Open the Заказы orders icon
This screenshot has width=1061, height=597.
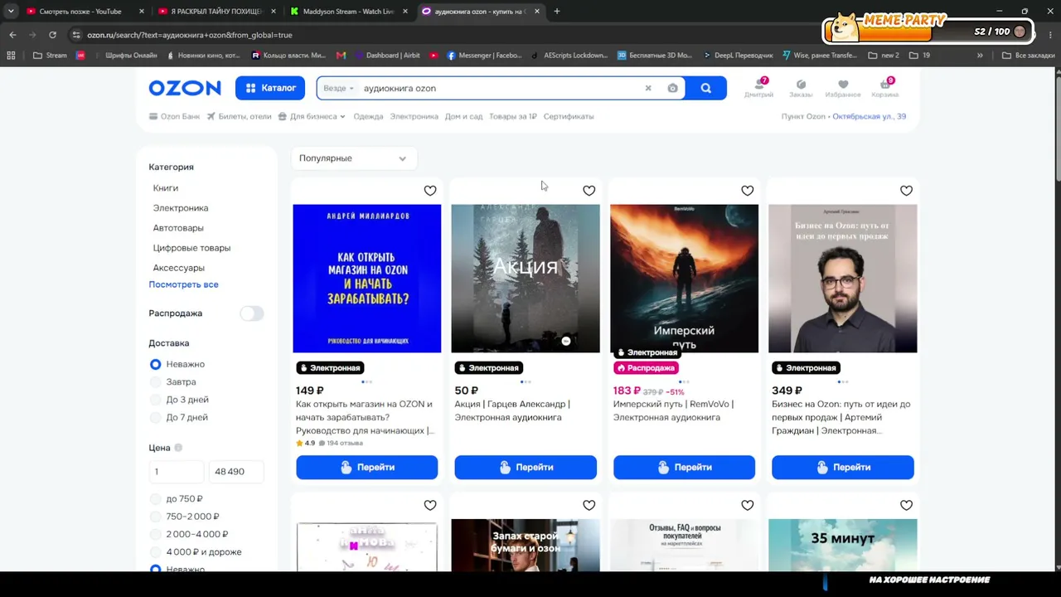[801, 88]
